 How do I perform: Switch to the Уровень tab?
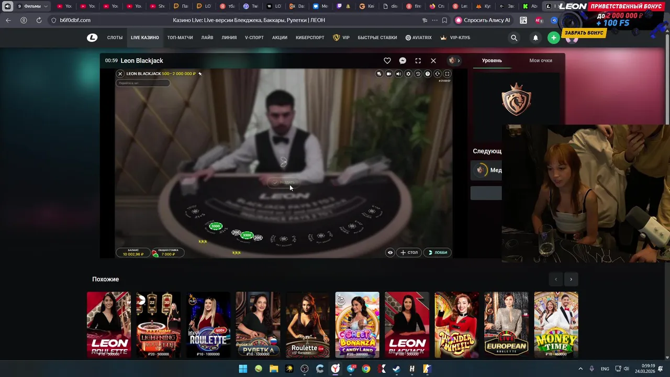[x=492, y=61]
